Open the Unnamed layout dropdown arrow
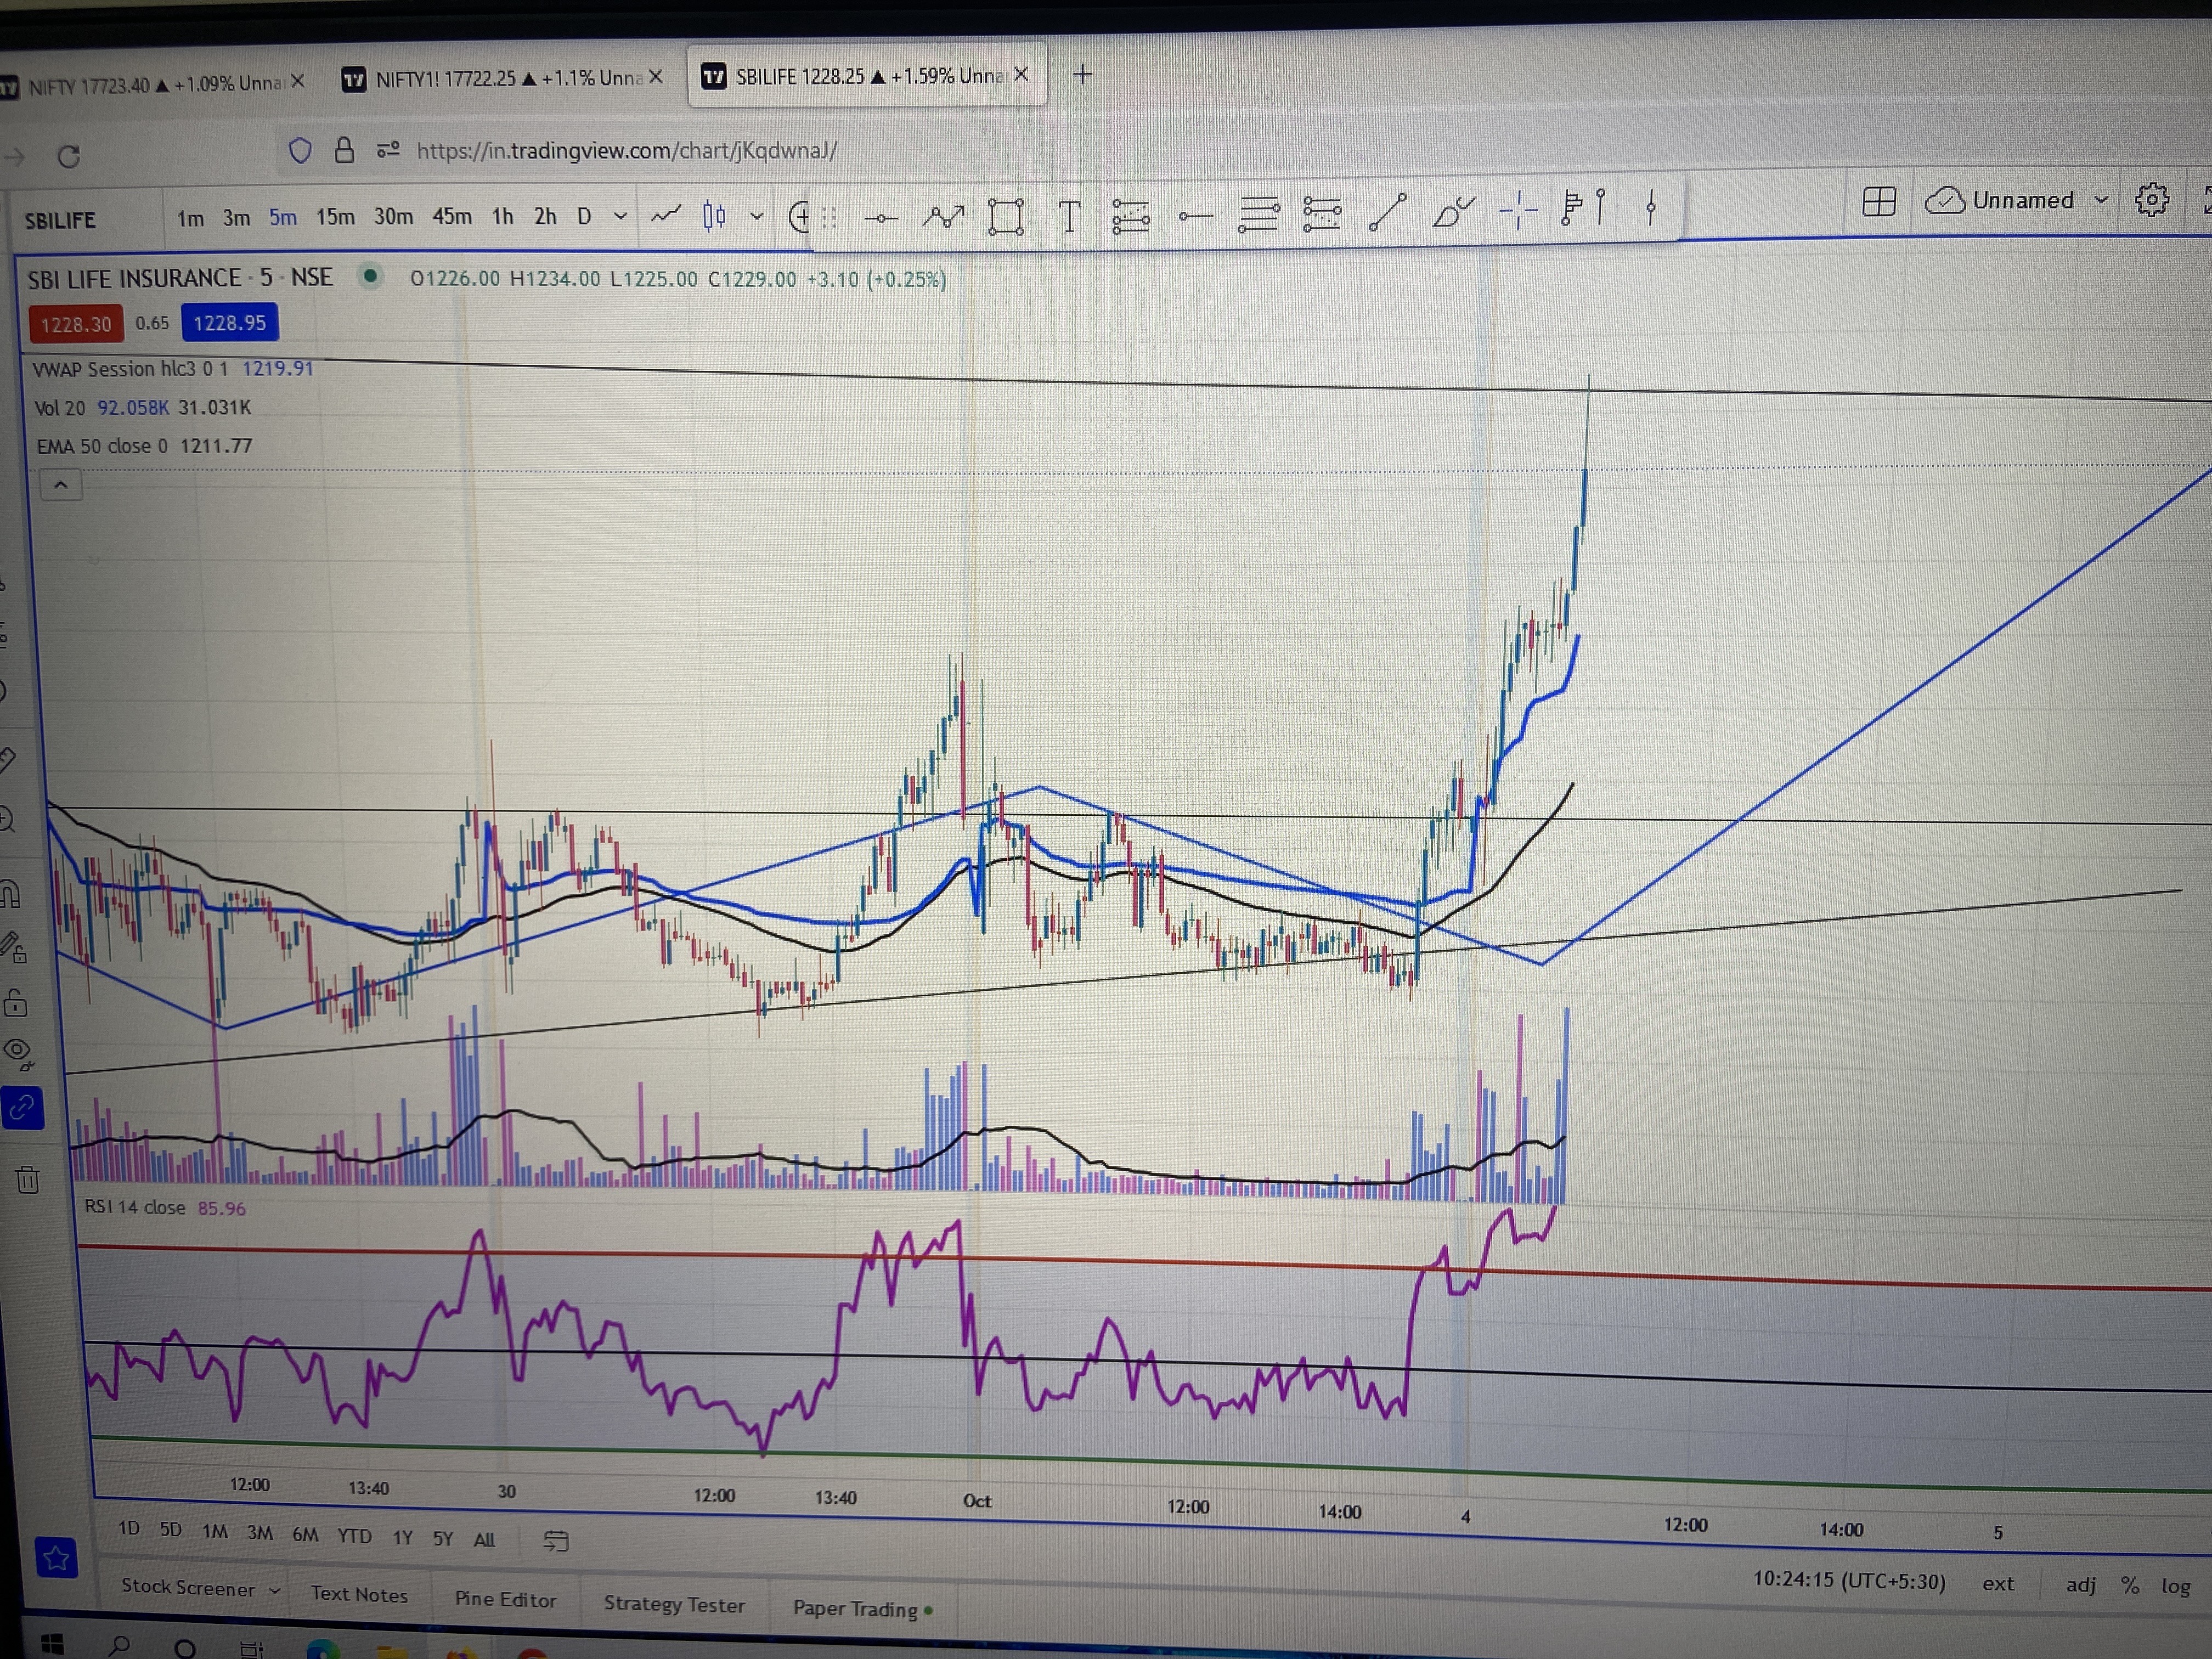The height and width of the screenshot is (1659, 2212). pos(2101,200)
